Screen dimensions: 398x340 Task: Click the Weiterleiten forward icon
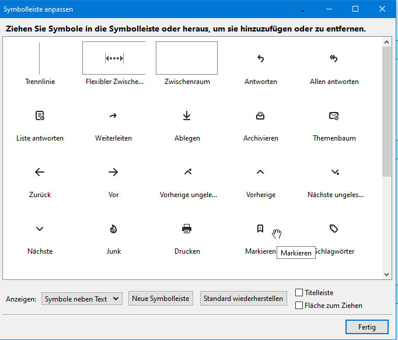pyautogui.click(x=113, y=116)
